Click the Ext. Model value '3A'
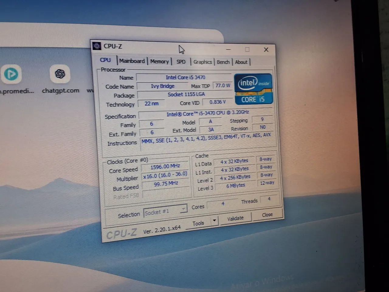389x292 pixels. 211,130
